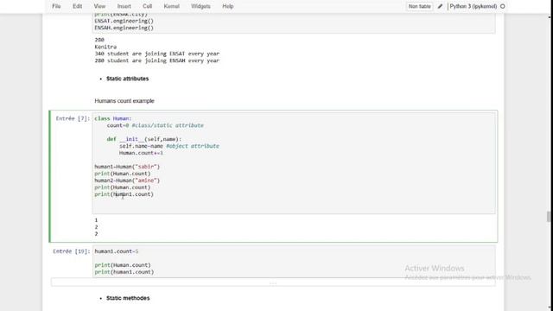
Task: Open the Kernel menu
Action: tap(172, 6)
